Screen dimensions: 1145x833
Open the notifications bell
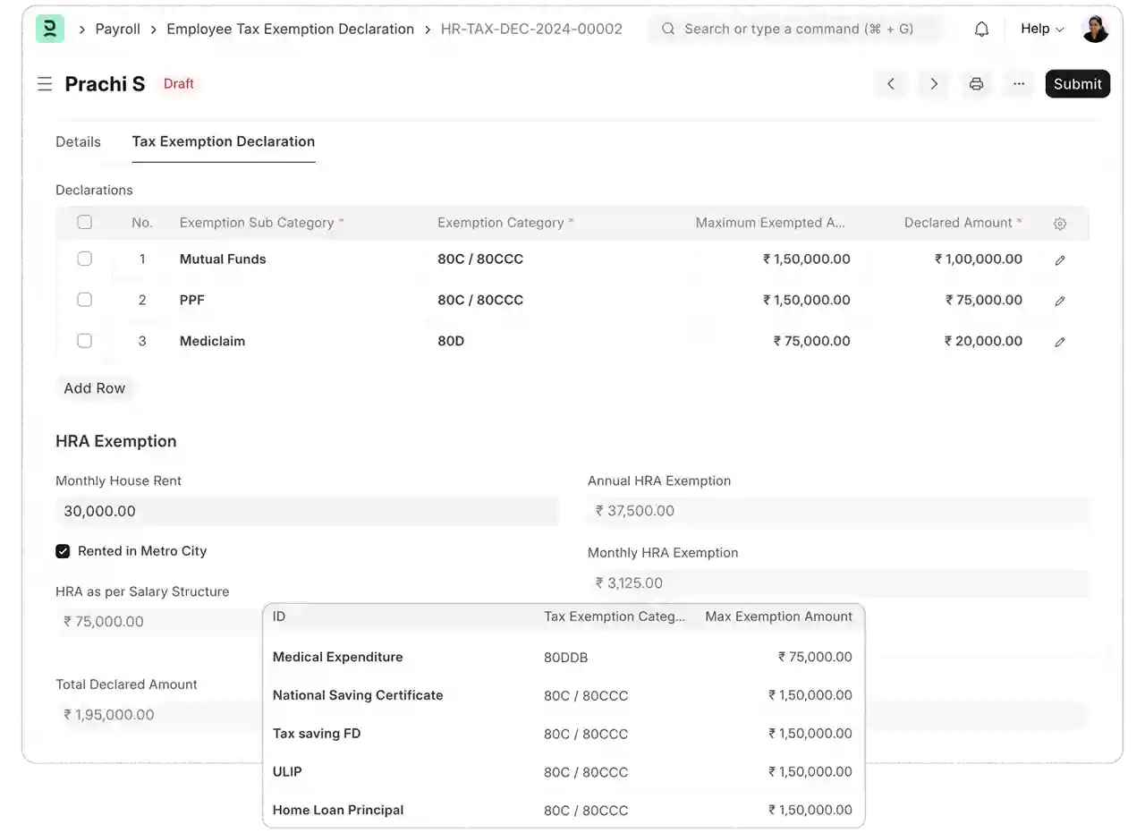[x=981, y=29]
